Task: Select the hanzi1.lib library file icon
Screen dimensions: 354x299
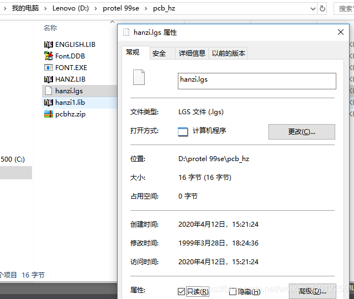Action: (48, 103)
